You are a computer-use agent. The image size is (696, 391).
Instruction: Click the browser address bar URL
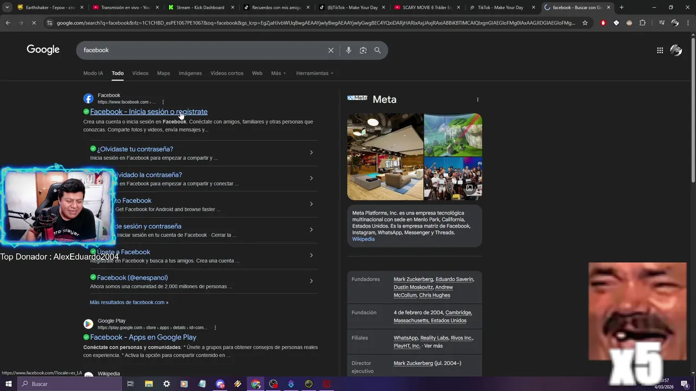click(x=315, y=23)
